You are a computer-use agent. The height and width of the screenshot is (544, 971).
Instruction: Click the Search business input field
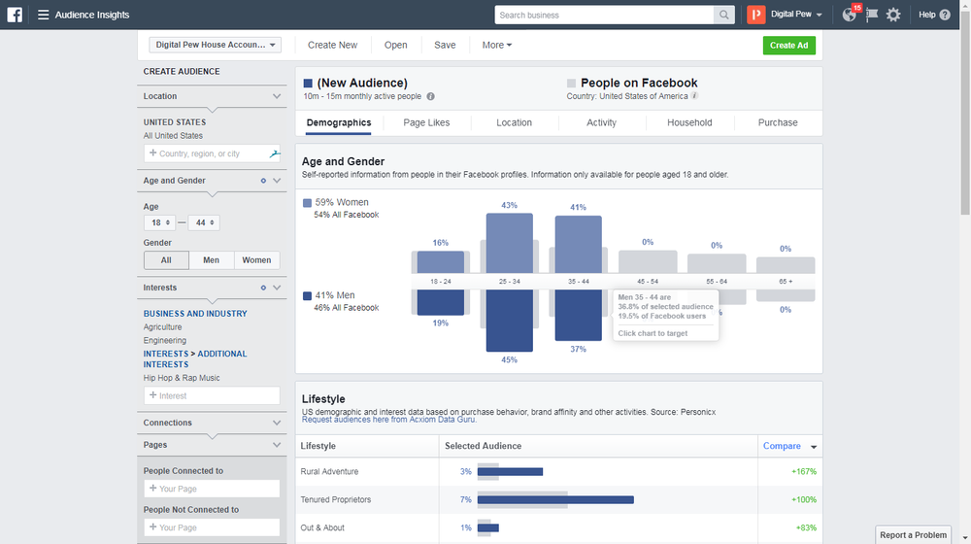click(604, 15)
